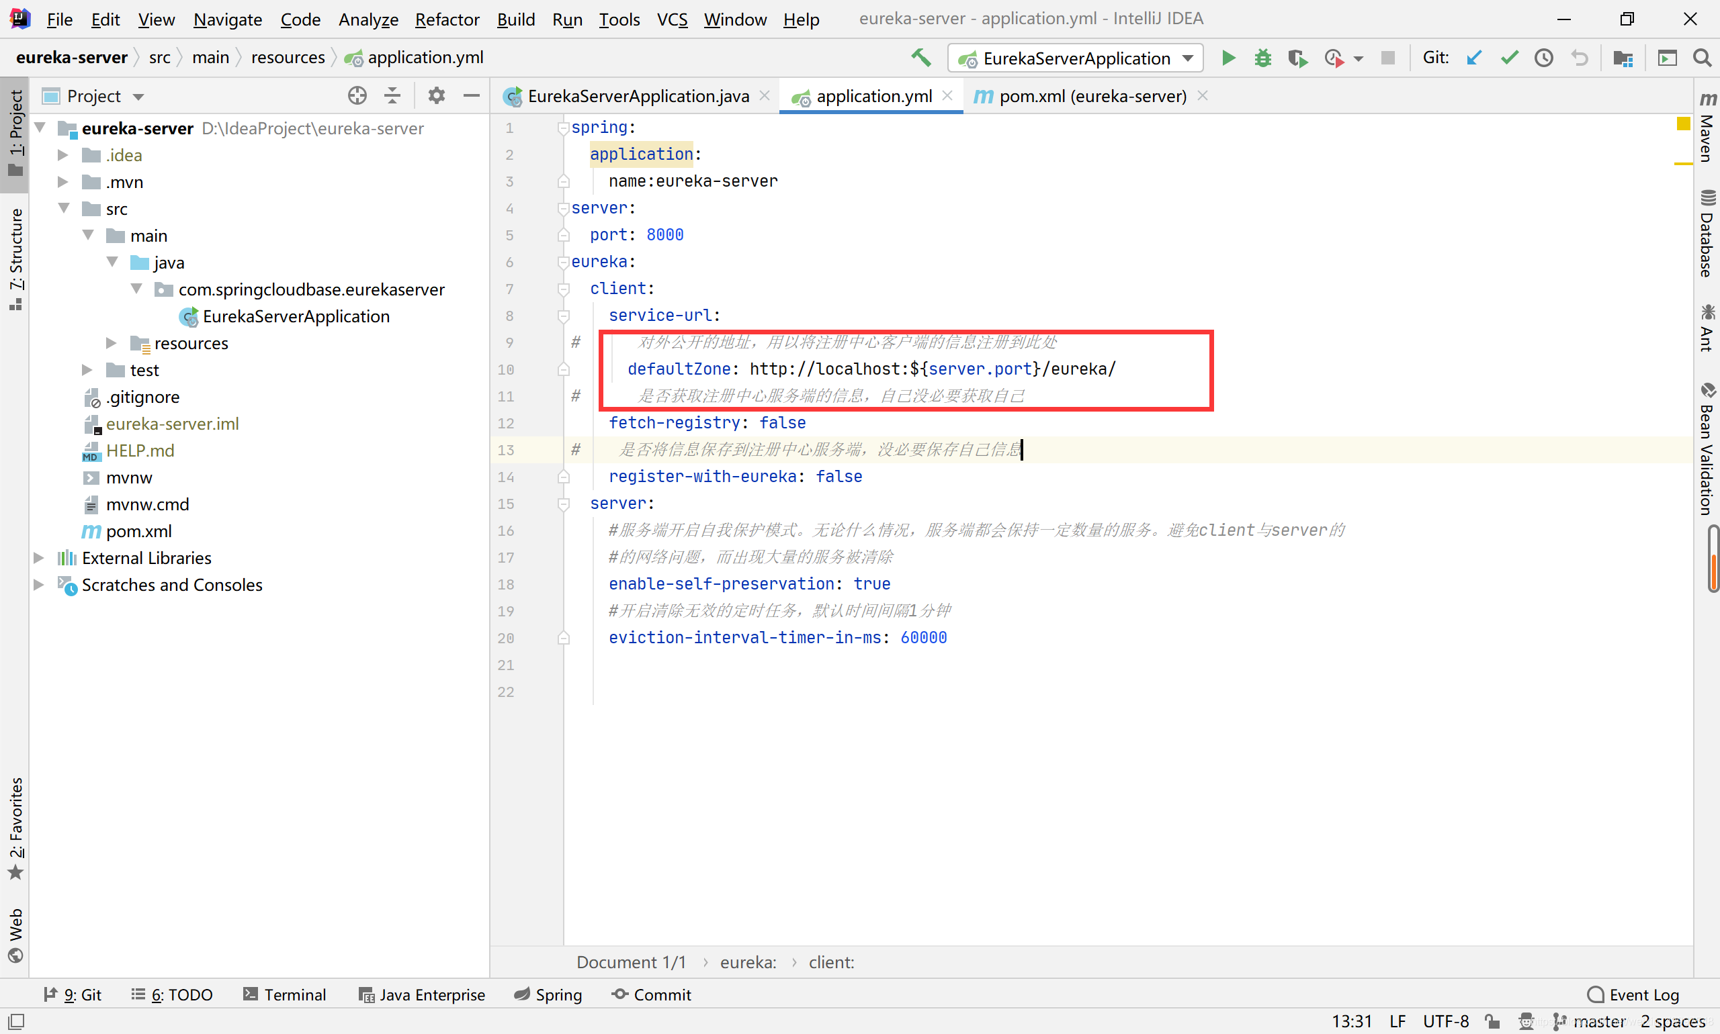Viewport: 1720px width, 1034px height.
Task: Toggle the Database tool window
Action: click(1707, 234)
